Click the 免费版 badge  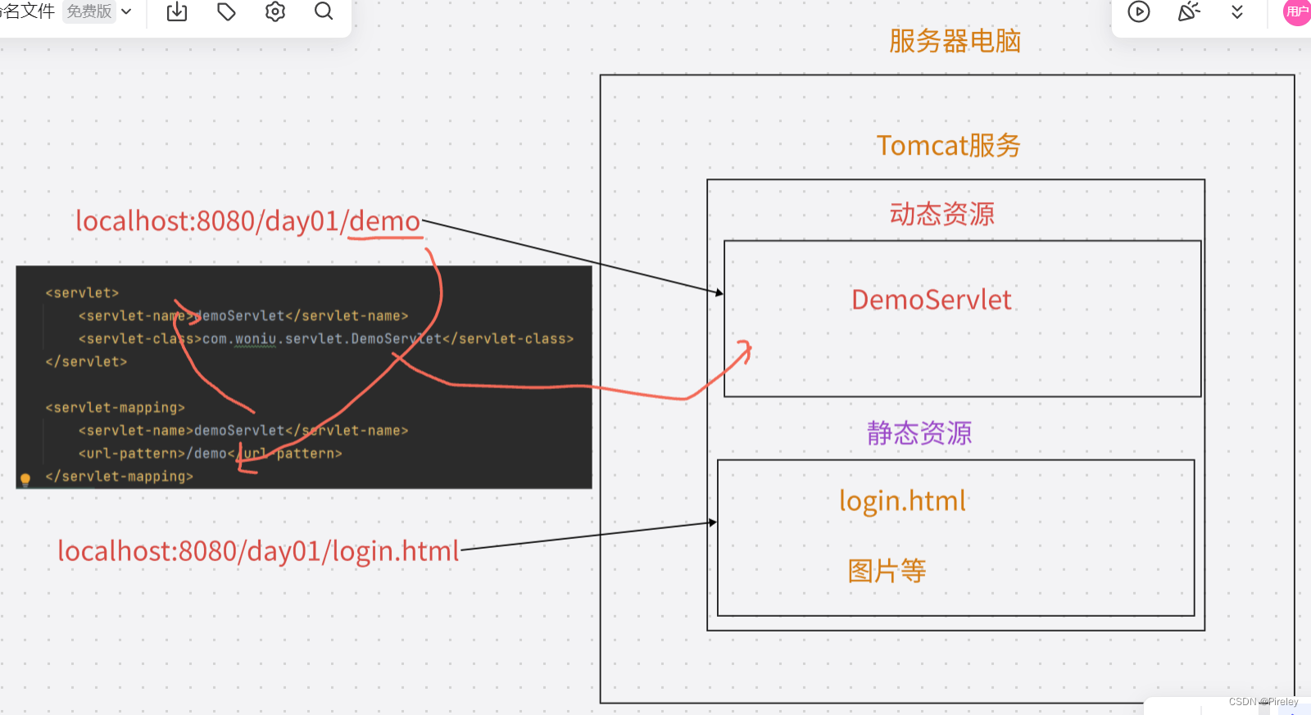tap(89, 11)
